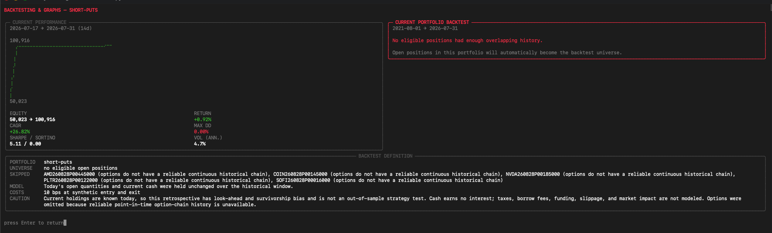Click skipped contract 'SOFI260828P00016000'
This screenshot has height=233, width=772.
303,180
